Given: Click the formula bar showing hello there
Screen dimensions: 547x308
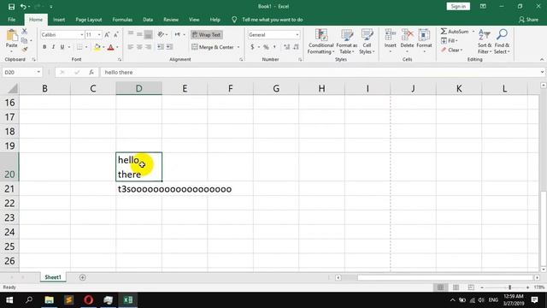Looking at the screenshot, I should tap(321, 72).
